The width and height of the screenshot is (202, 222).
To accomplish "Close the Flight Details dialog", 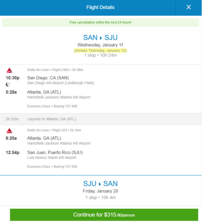I will point(189,7).
